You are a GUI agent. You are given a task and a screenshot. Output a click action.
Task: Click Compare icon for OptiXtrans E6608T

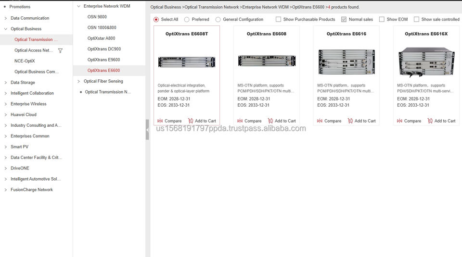click(160, 121)
